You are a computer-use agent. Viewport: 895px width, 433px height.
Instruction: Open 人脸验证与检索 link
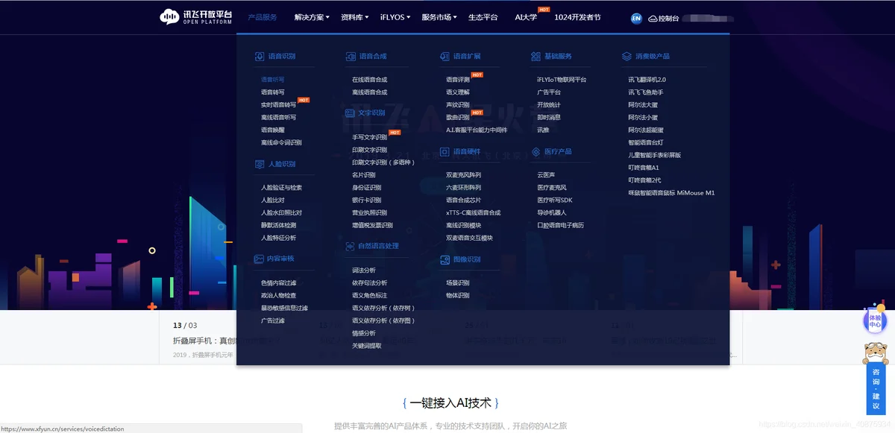coord(281,188)
